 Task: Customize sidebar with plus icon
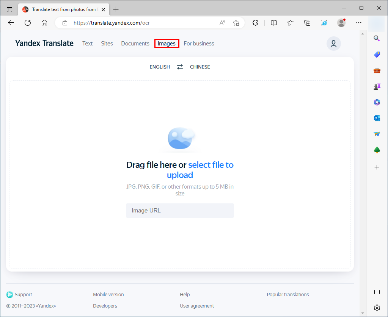(377, 167)
